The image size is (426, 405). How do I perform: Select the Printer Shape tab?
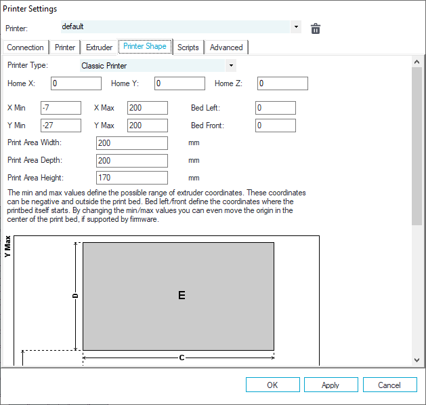click(145, 46)
